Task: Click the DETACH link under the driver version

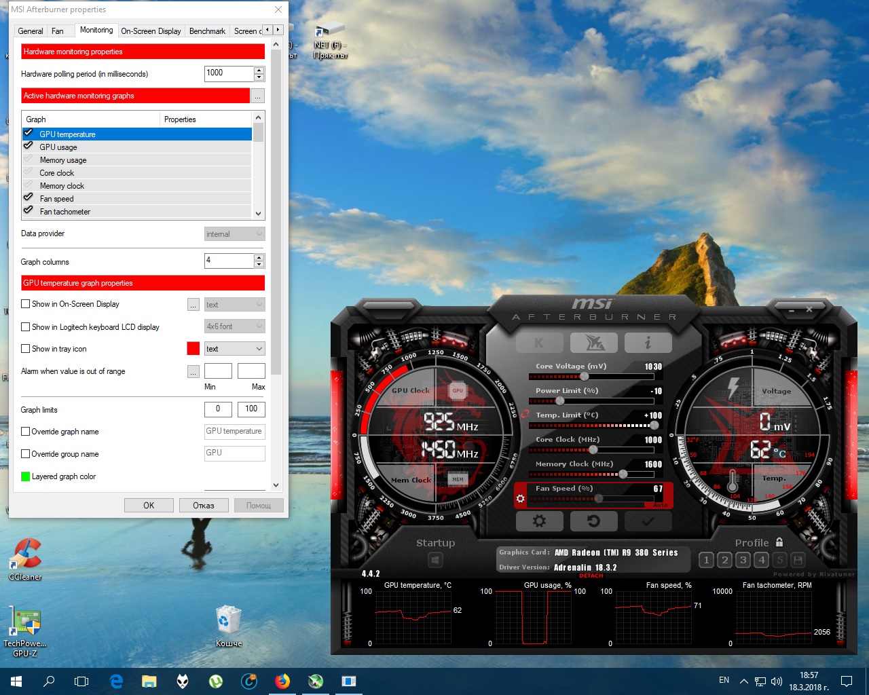Action: 591,576
